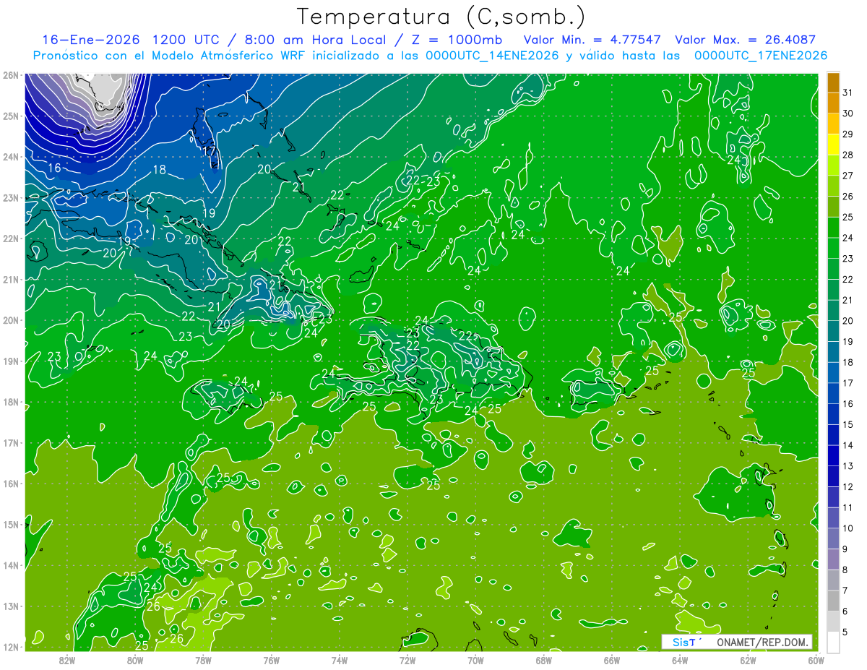This screenshot has height=670, width=867.
Task: Click the '70W' longitude axis label
Action: (475, 660)
